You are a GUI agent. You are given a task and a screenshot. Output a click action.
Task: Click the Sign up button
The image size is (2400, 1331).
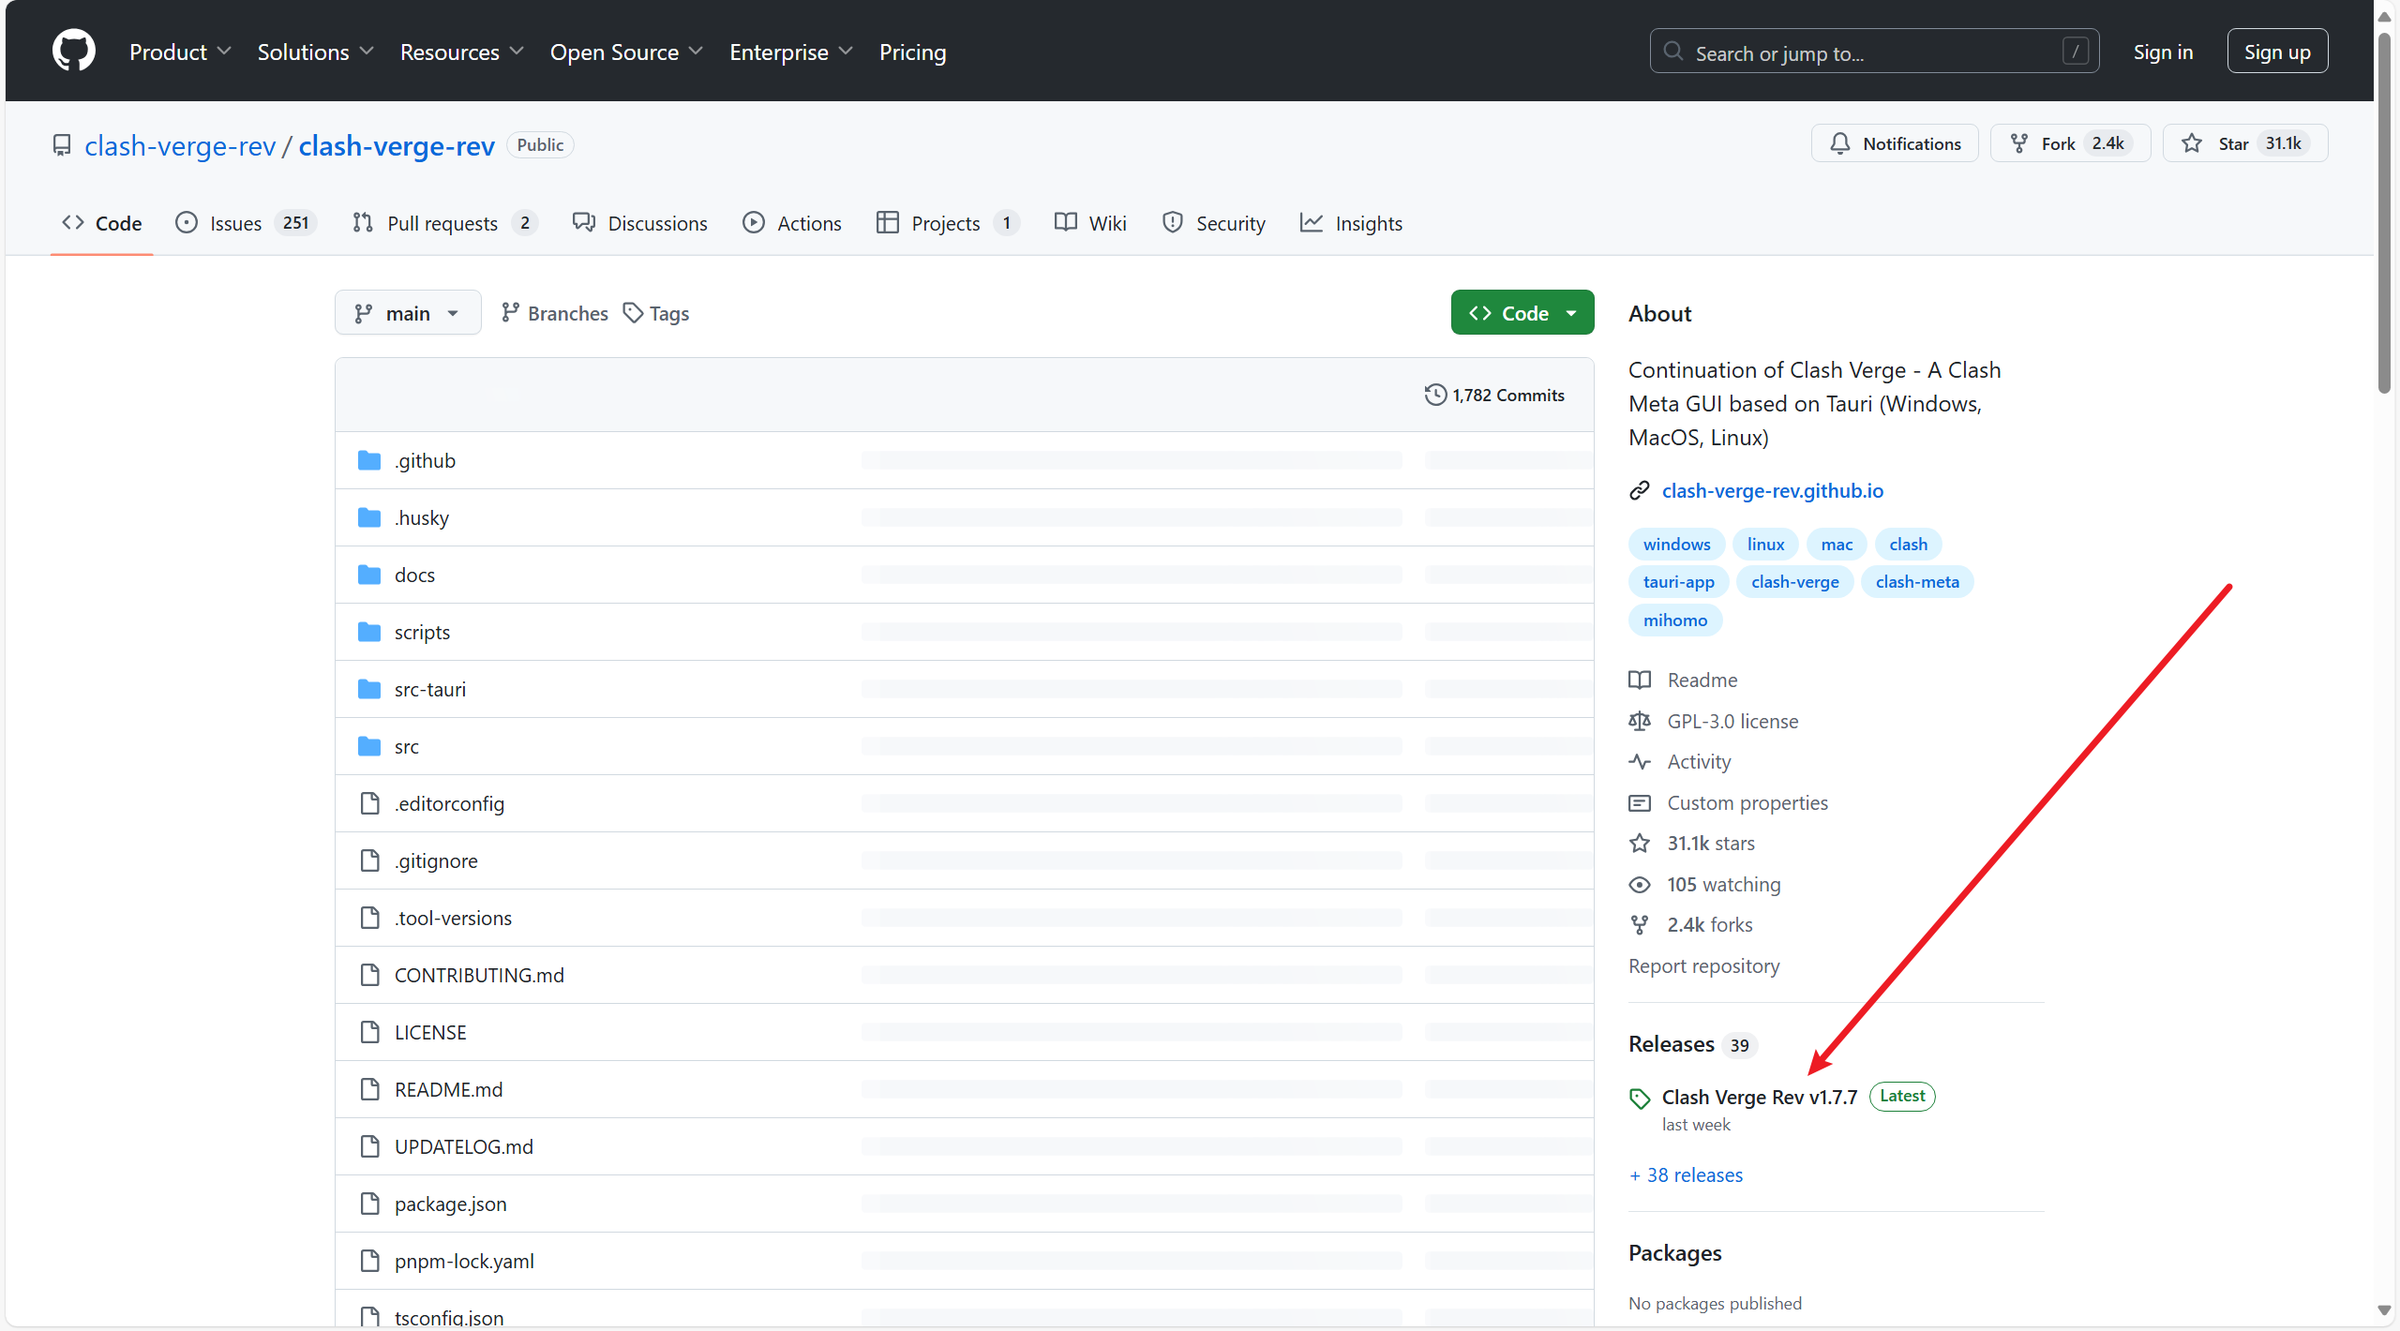[x=2276, y=52]
